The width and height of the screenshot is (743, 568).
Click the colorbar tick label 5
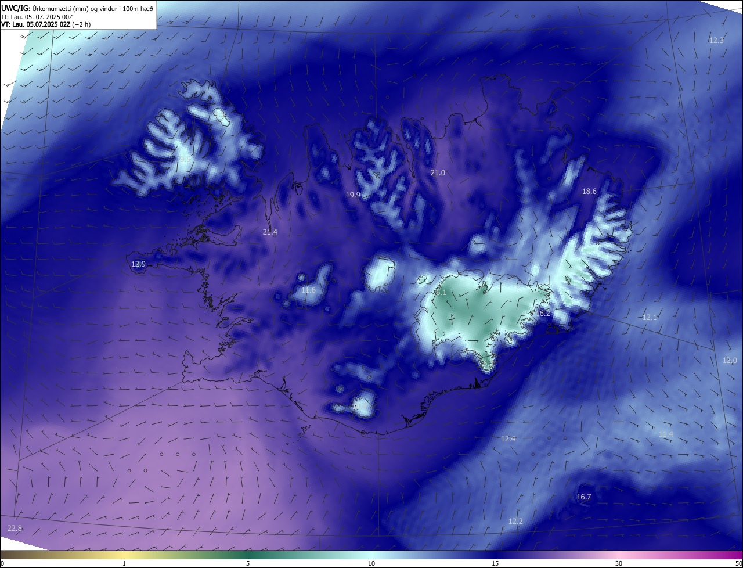248,564
